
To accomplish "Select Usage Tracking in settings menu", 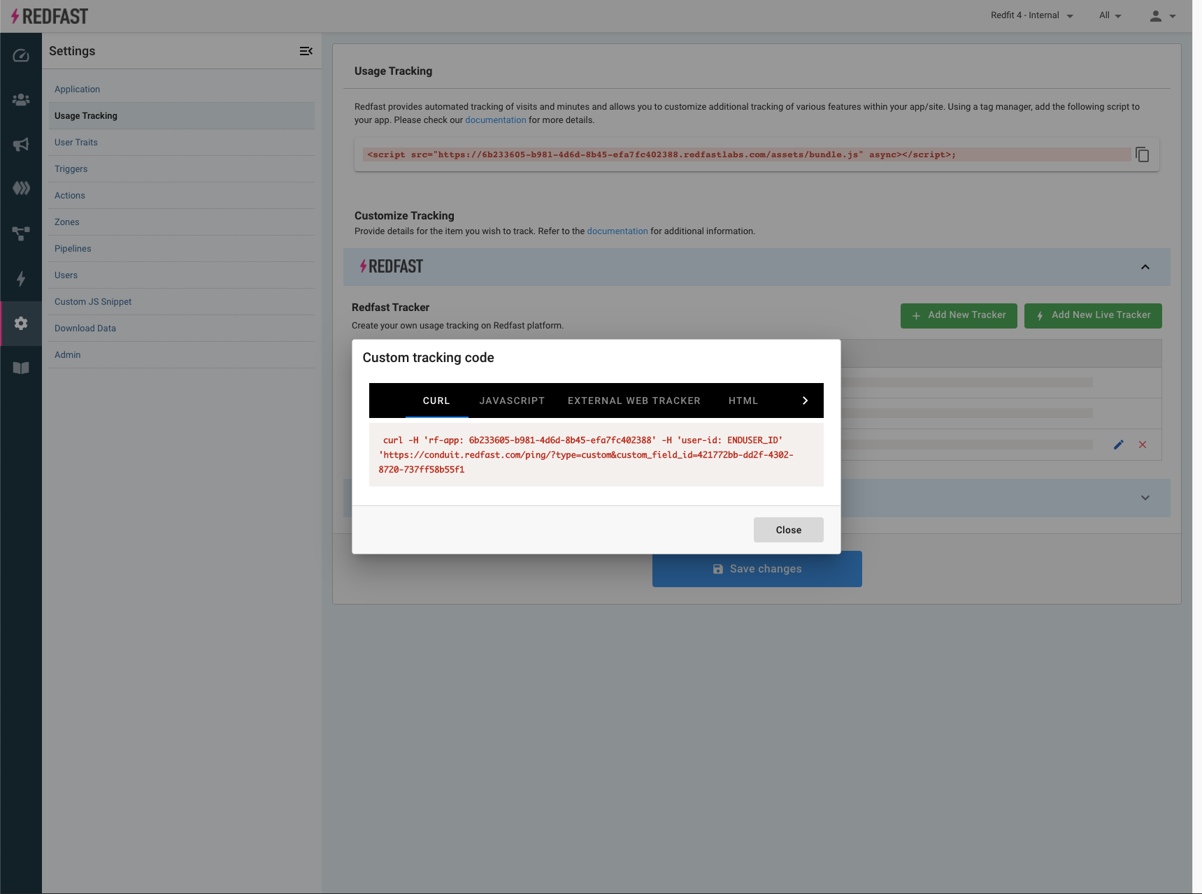I will point(181,116).
